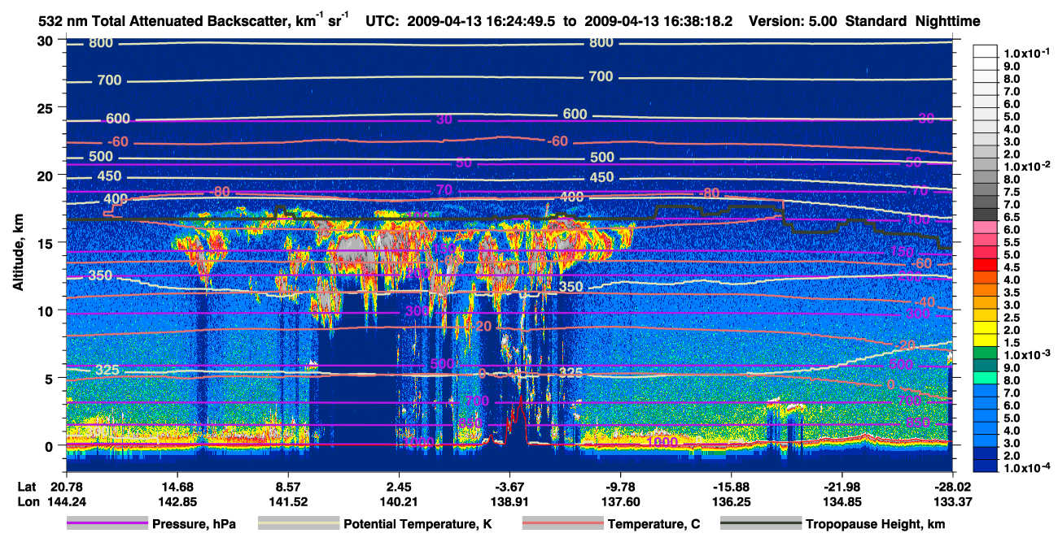Click the 'Lat' row label
Image resolution: width=1058 pixels, height=542 pixels.
click(x=28, y=486)
